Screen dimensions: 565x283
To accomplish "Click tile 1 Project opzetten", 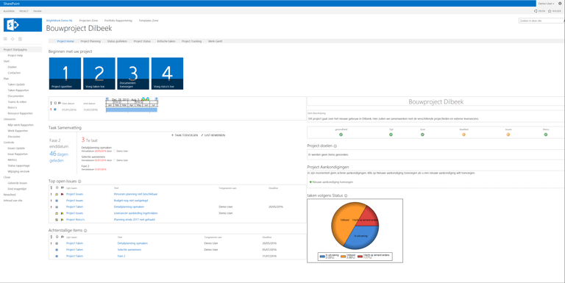I will pos(65,74).
